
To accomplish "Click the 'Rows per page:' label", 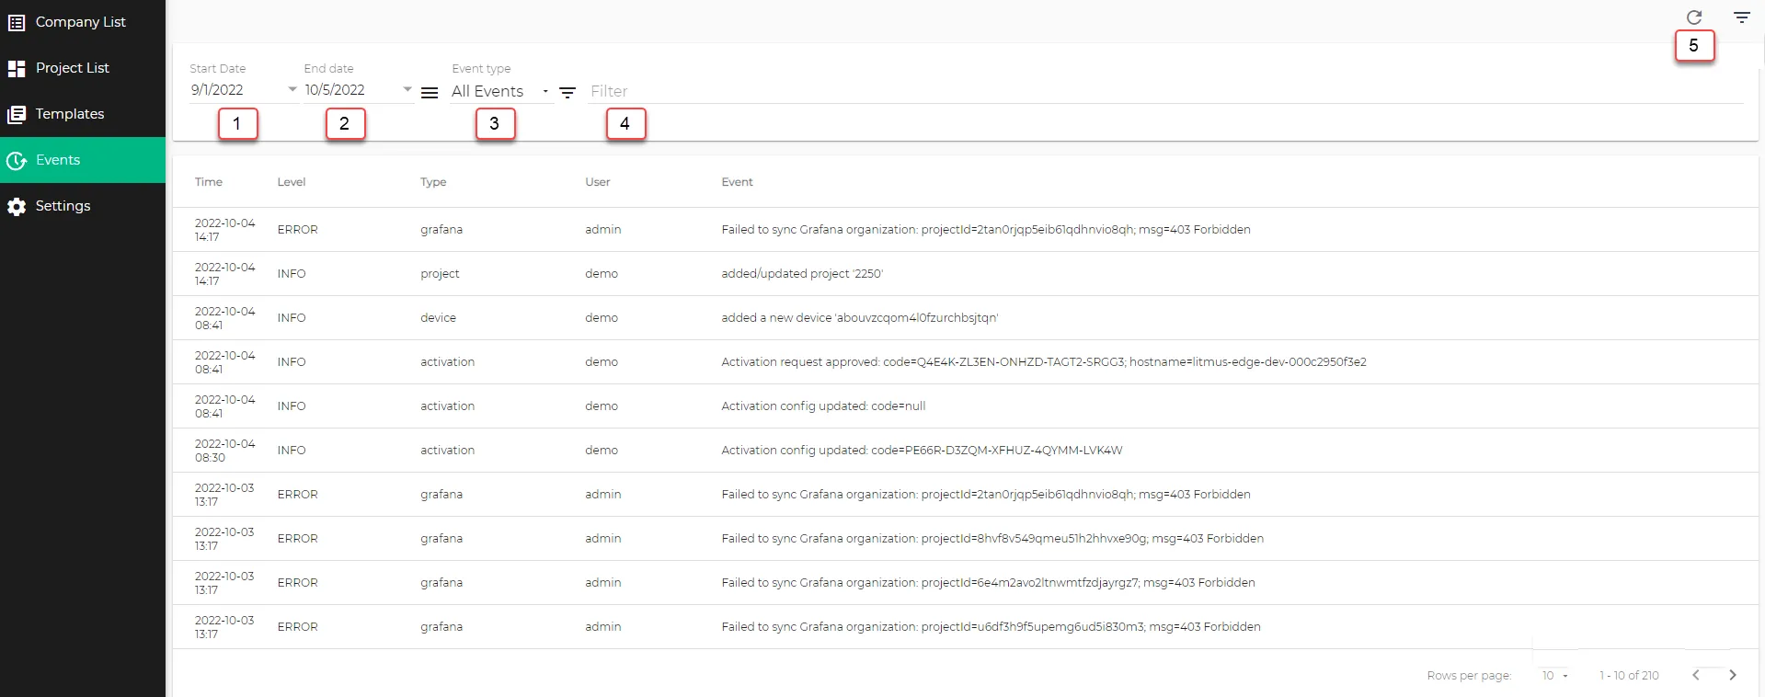I will (x=1469, y=676).
